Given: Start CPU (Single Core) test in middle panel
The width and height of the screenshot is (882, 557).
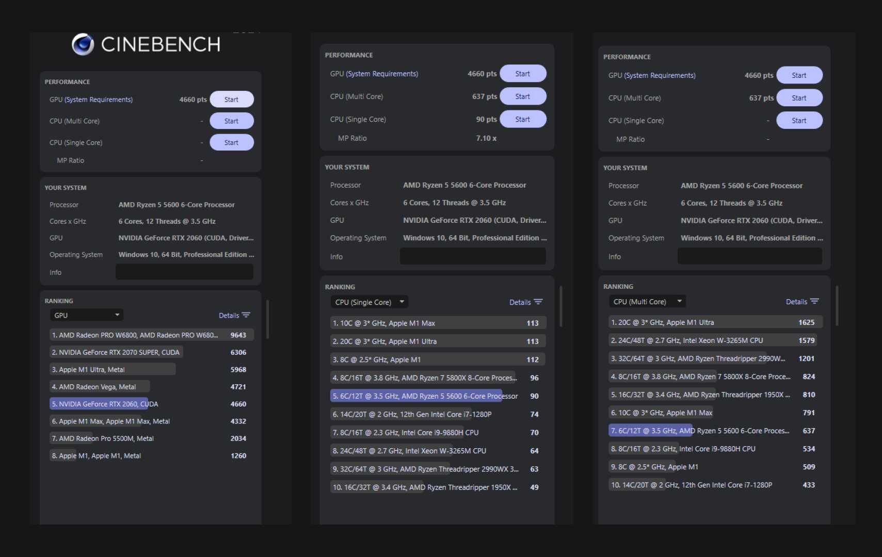Looking at the screenshot, I should [523, 119].
